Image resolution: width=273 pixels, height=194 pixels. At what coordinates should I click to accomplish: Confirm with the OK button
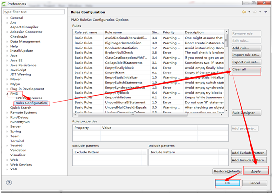click(227, 183)
